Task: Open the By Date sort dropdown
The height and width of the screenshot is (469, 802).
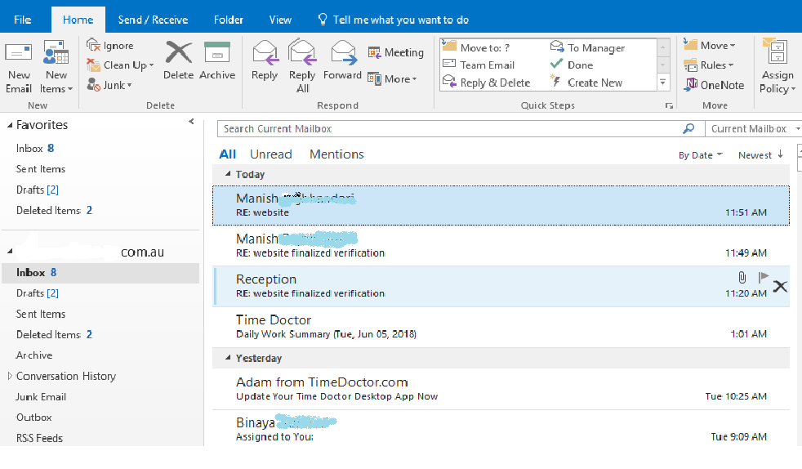Action: tap(700, 155)
